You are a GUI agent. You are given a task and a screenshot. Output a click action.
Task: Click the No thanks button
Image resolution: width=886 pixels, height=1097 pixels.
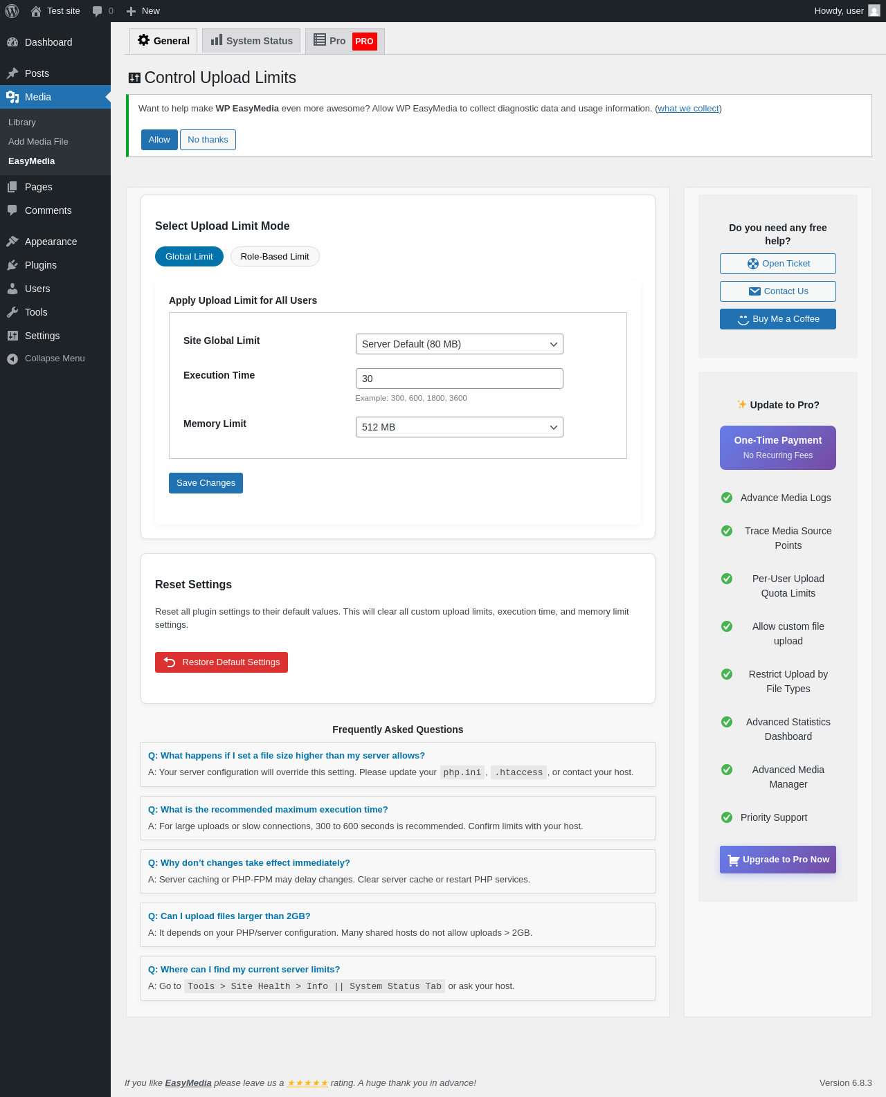click(208, 140)
